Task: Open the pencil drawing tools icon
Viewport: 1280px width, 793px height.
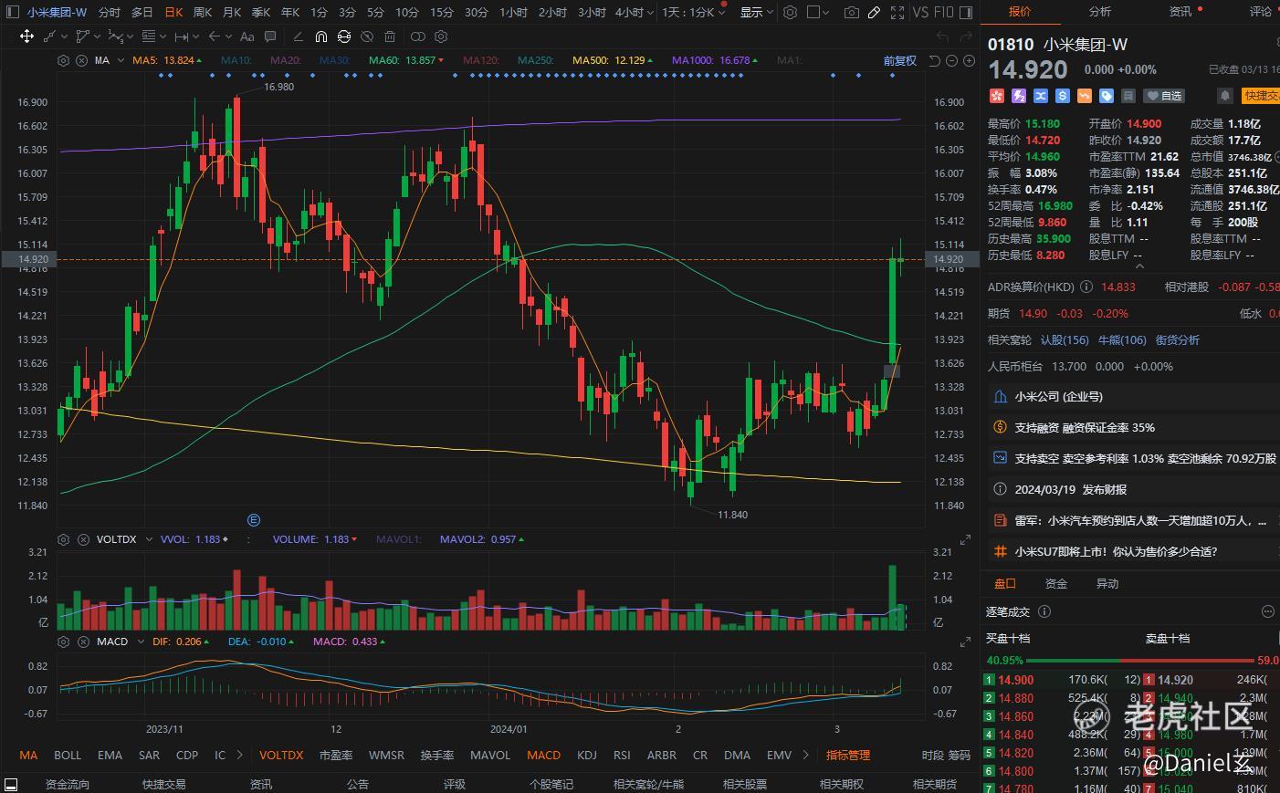Action: coord(874,13)
